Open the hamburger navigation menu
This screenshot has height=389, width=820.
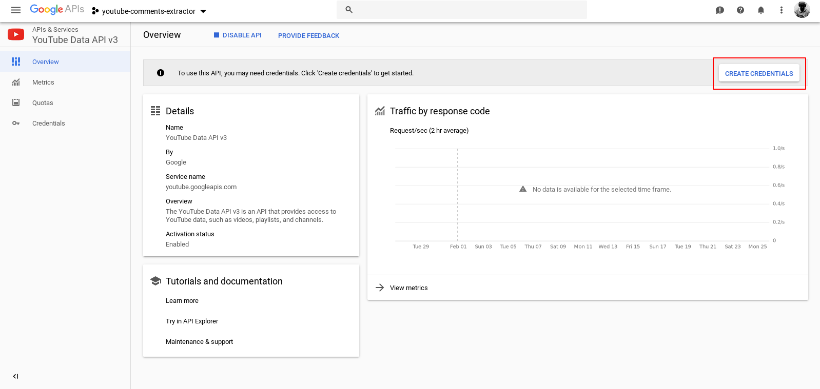pyautogui.click(x=16, y=10)
